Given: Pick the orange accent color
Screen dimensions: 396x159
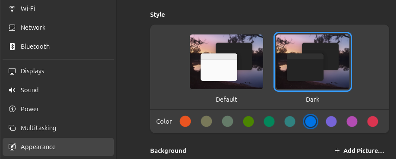Looking at the screenshot, I should 185,122.
